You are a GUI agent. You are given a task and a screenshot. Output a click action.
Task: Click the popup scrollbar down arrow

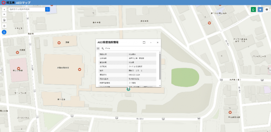click(x=160, y=86)
